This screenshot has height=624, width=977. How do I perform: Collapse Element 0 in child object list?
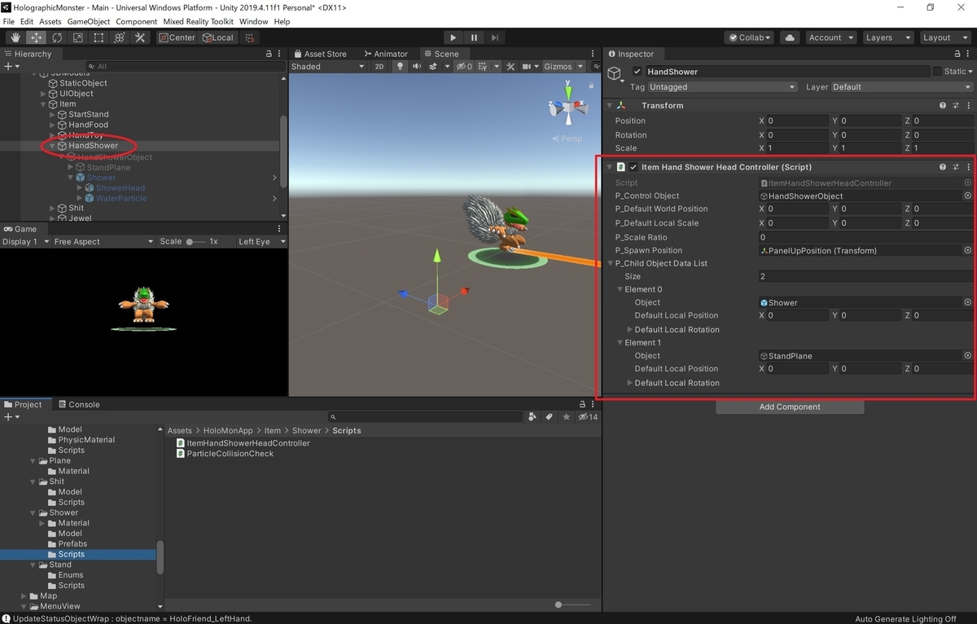[620, 289]
